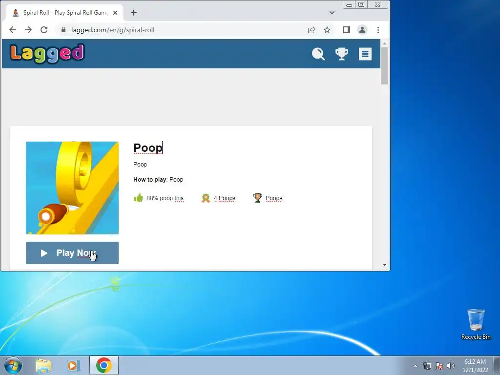
Task: Click the Action Center flag icon
Action: coord(439,366)
